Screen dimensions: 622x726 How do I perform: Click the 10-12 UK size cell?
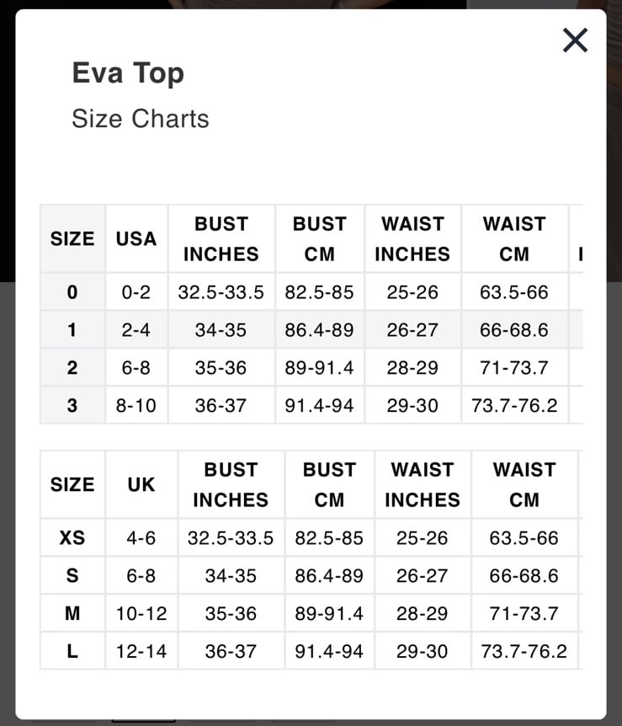pyautogui.click(x=141, y=613)
